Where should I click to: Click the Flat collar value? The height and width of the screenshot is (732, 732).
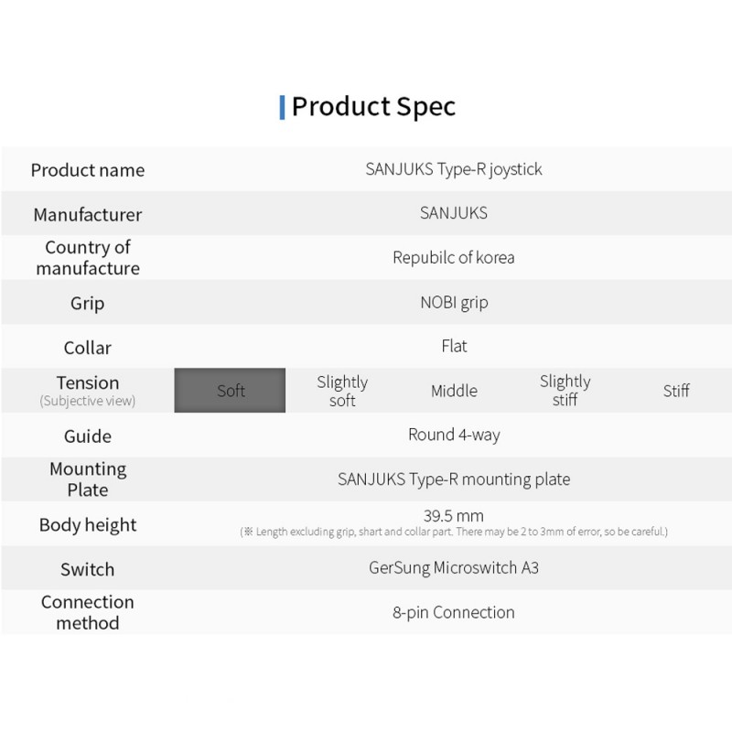454,346
